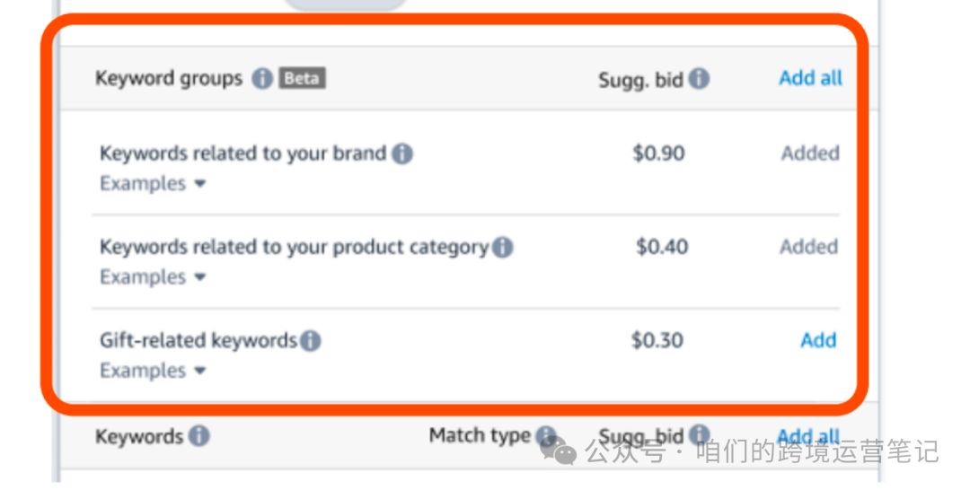Click the Gift-related keywords info icon
970x490 pixels.
point(311,340)
